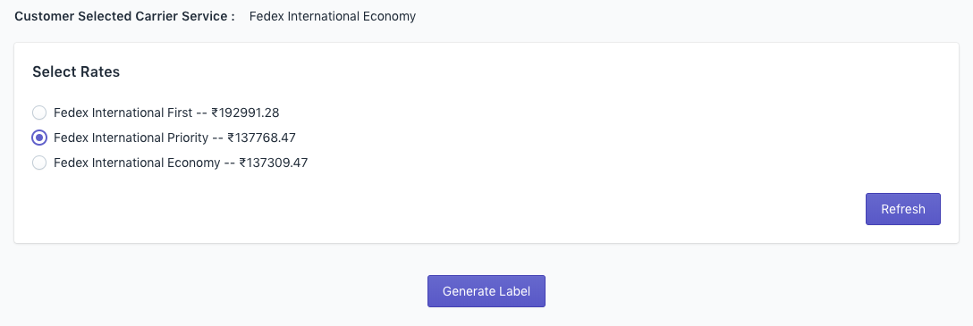The width and height of the screenshot is (973, 326).
Task: Select the Fedex International First radio button
Action: point(39,113)
